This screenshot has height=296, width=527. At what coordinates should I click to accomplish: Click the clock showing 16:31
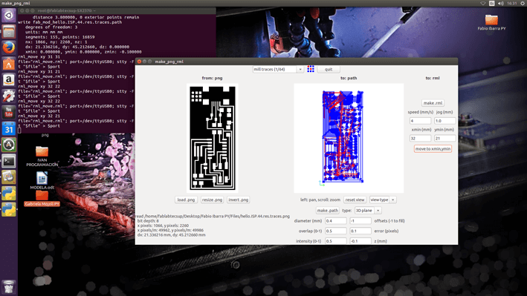pos(511,4)
